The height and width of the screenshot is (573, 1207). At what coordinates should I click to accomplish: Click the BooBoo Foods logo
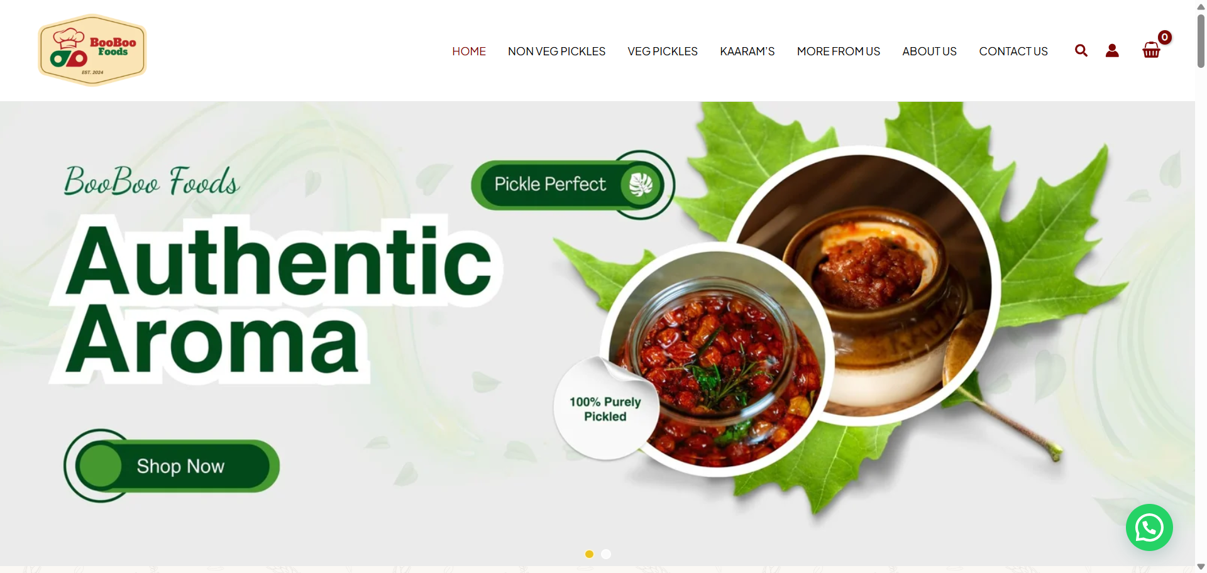tap(92, 50)
